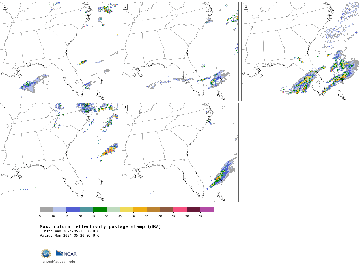Click the brown 50-55 dBZ swatch
This screenshot has height=265, width=362.
pyautogui.click(x=167, y=210)
